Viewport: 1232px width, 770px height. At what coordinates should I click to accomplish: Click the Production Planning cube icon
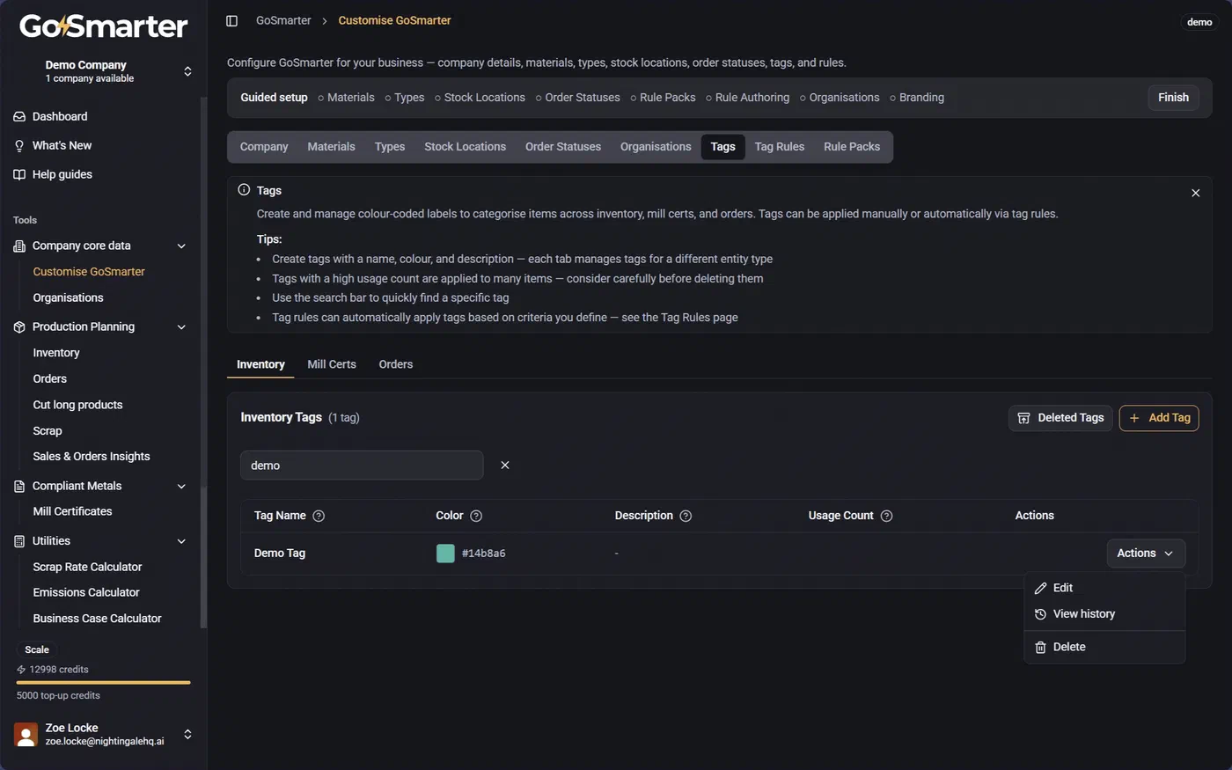point(19,326)
